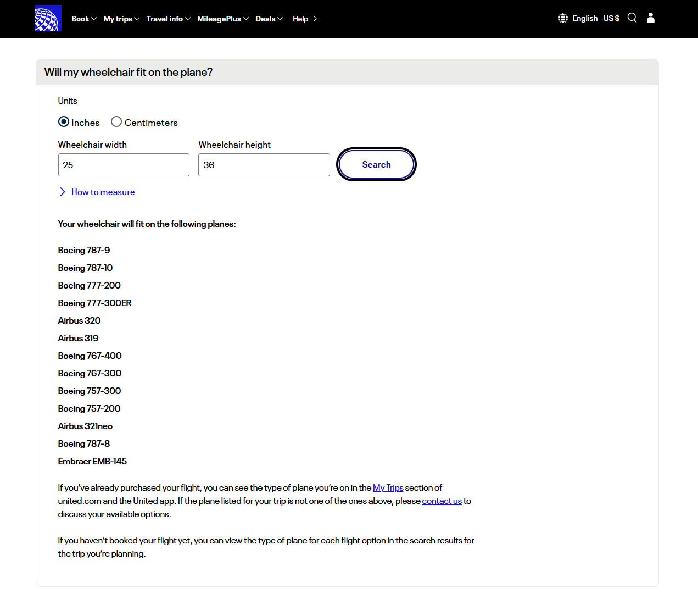Follow the contact us link
The width and height of the screenshot is (698, 599).
(442, 501)
